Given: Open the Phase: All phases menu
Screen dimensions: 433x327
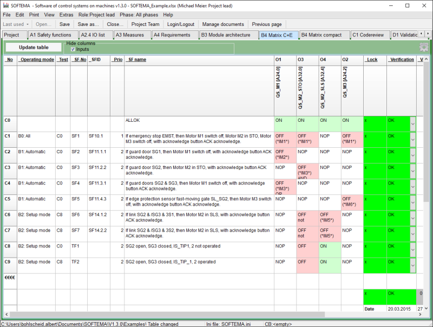Looking at the screenshot, I should click(139, 15).
